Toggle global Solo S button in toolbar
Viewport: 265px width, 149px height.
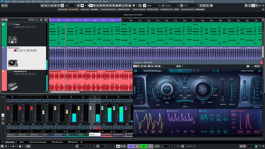(x=45, y=6)
